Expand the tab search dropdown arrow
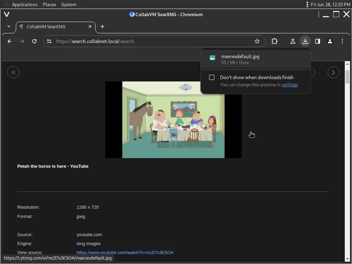 click(9, 26)
